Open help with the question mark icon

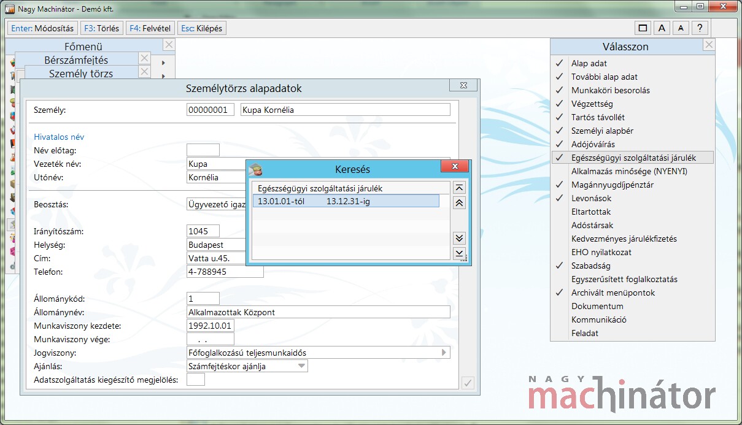point(700,28)
